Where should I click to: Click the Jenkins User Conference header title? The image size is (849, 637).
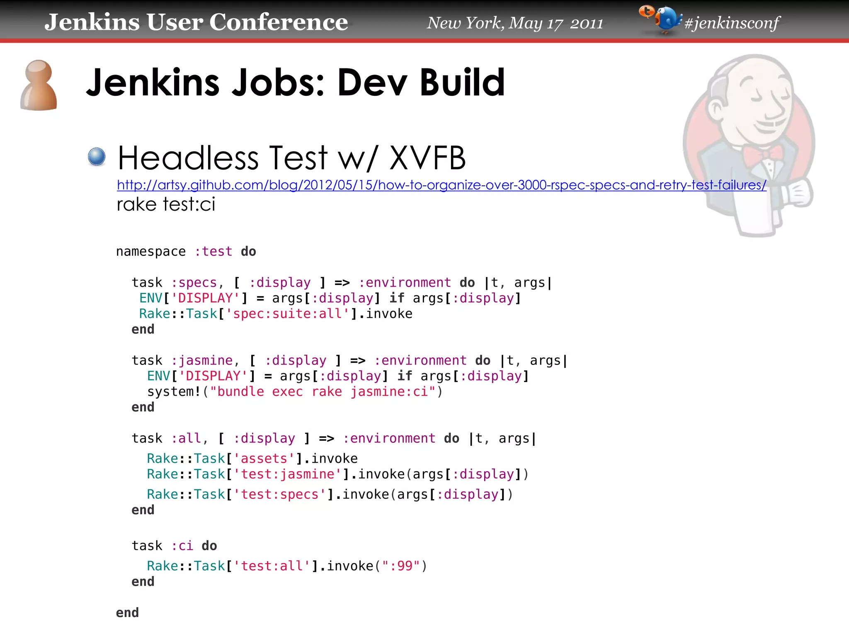196,22
